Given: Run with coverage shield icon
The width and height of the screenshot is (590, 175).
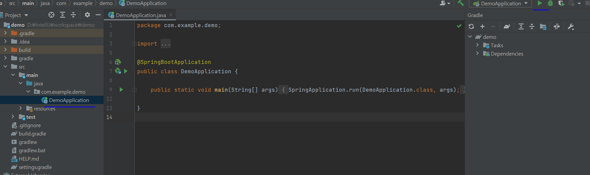Looking at the screenshot, I should point(561,3).
